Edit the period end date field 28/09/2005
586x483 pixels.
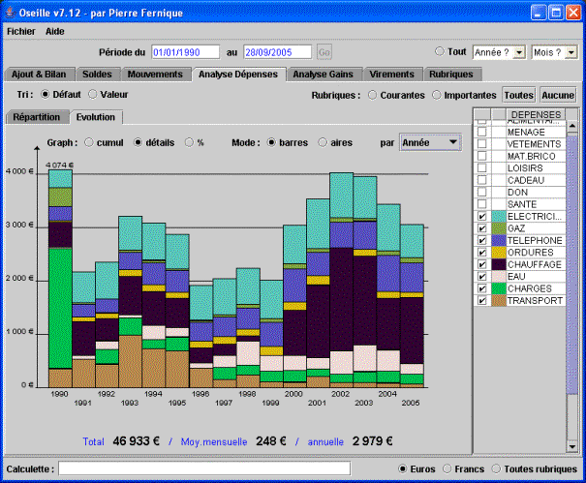(x=277, y=52)
